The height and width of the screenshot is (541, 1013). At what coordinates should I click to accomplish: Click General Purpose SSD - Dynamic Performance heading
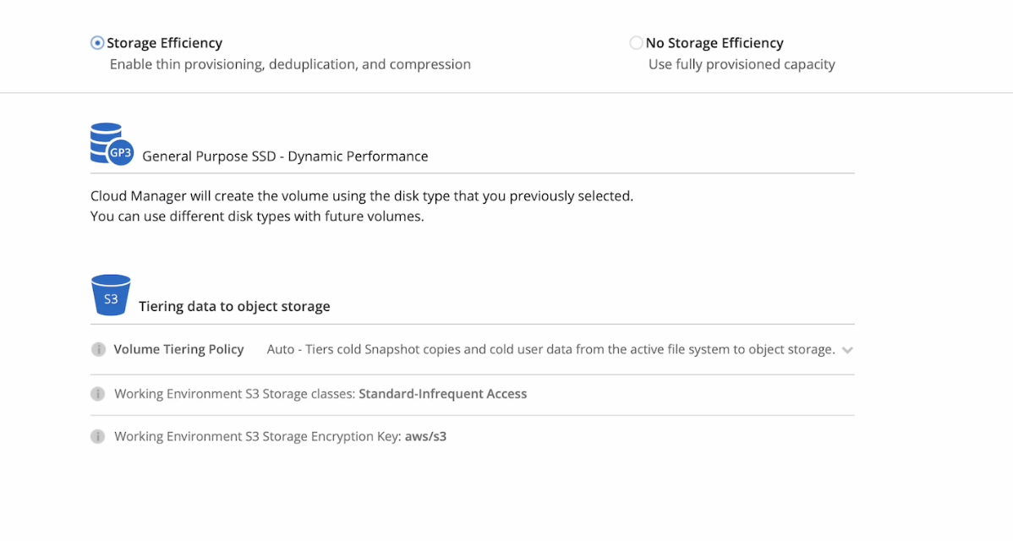[285, 156]
